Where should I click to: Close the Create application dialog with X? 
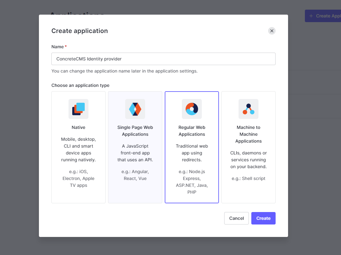coord(272,31)
